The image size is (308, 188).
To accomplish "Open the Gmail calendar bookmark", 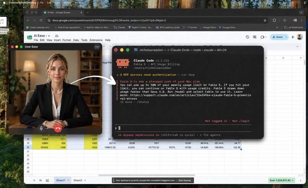I will tap(39, 28).
